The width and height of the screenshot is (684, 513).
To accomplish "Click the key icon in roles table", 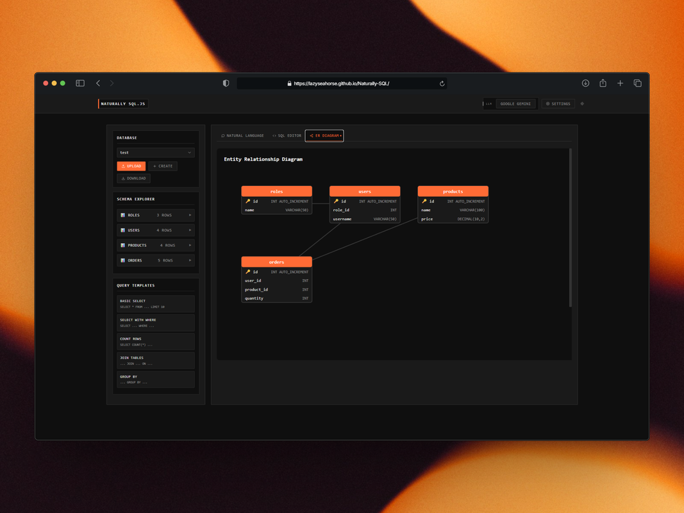I will [x=248, y=201].
